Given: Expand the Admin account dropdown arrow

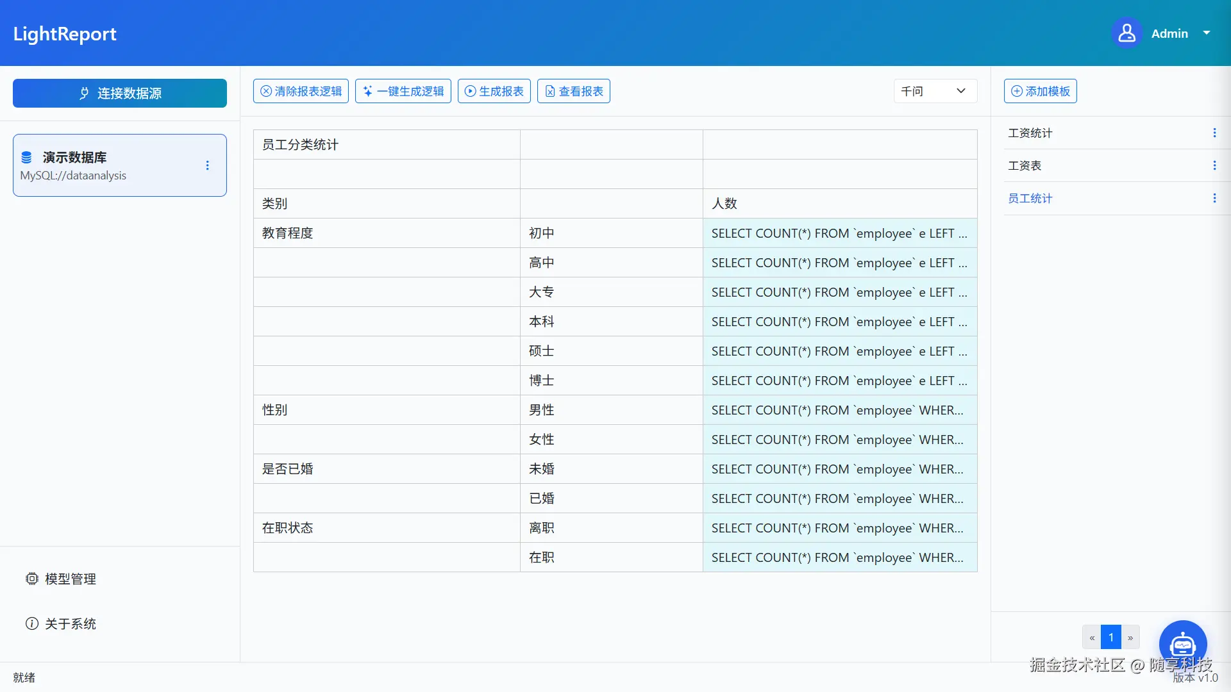Looking at the screenshot, I should (1207, 33).
